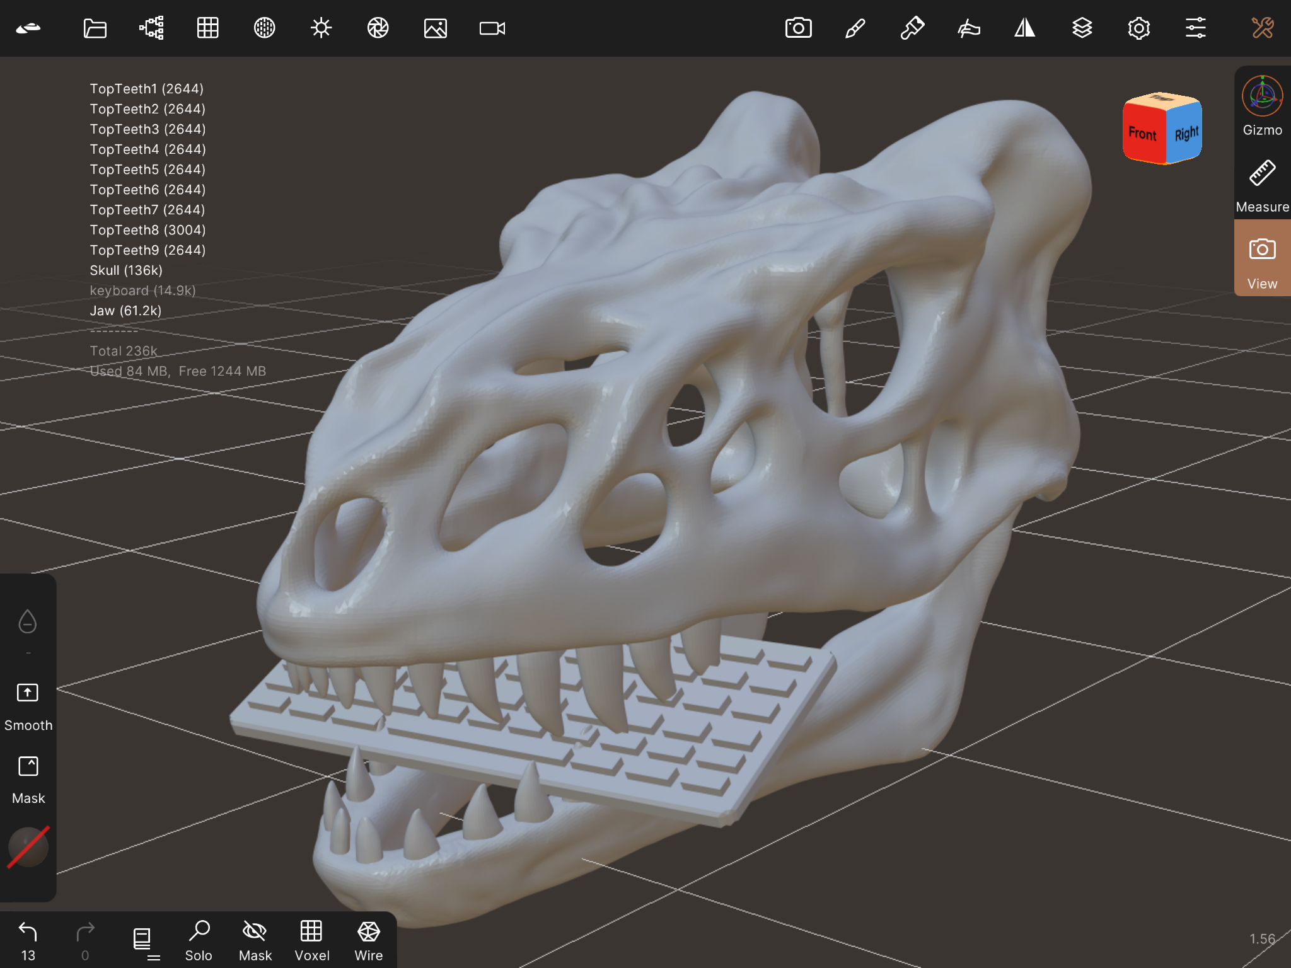This screenshot has width=1291, height=968.
Task: Select the Measure tool
Action: click(1262, 183)
